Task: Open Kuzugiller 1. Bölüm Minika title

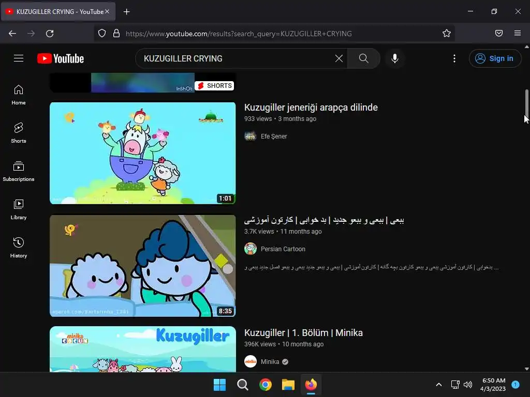Action: 303,333
